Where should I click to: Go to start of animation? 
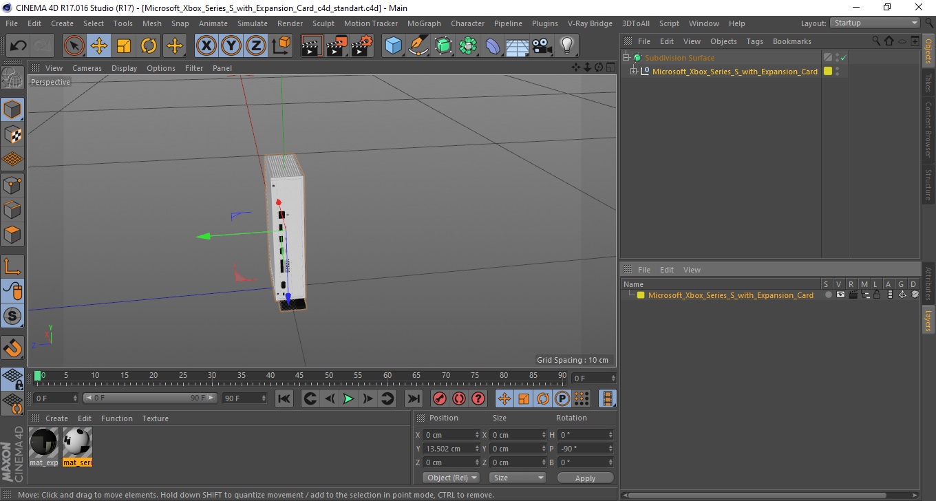[284, 398]
